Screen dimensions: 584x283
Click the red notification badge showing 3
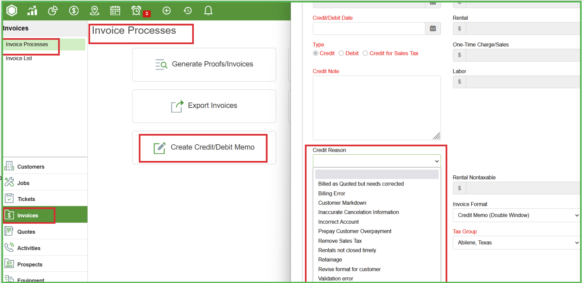click(x=147, y=14)
